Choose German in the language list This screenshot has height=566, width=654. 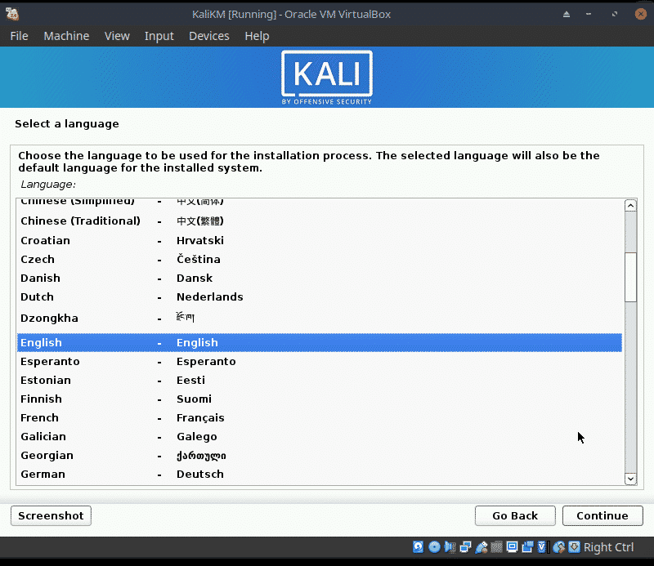[x=43, y=474]
